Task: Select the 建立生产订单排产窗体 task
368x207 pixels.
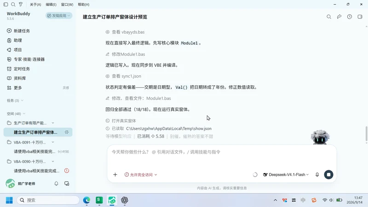Action: coord(38,132)
